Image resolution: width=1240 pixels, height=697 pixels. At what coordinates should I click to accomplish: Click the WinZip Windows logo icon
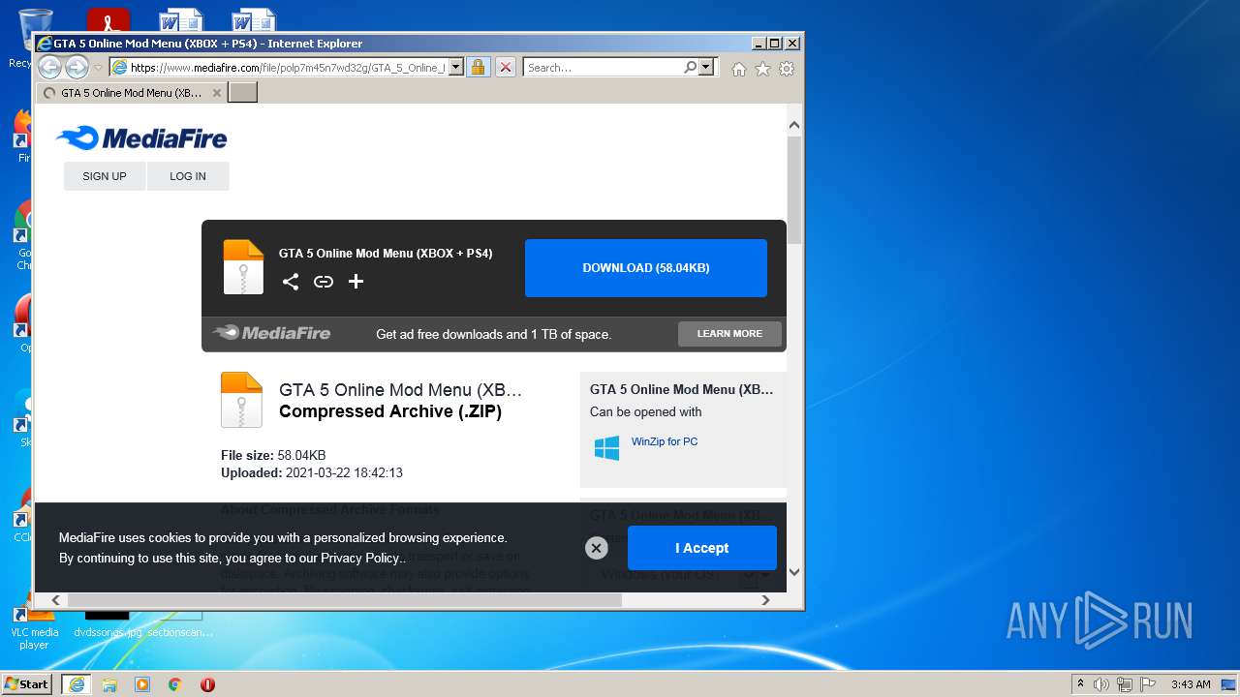pos(606,447)
